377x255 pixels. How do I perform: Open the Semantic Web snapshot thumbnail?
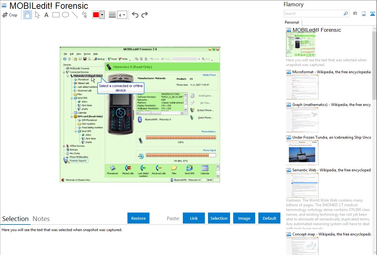coord(302,185)
